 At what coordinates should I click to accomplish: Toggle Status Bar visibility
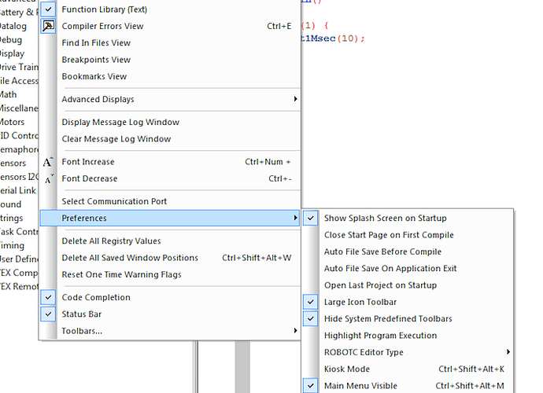click(x=48, y=314)
